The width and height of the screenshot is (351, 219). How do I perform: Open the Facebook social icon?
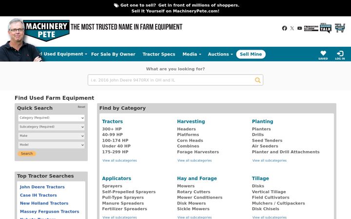[284, 28]
